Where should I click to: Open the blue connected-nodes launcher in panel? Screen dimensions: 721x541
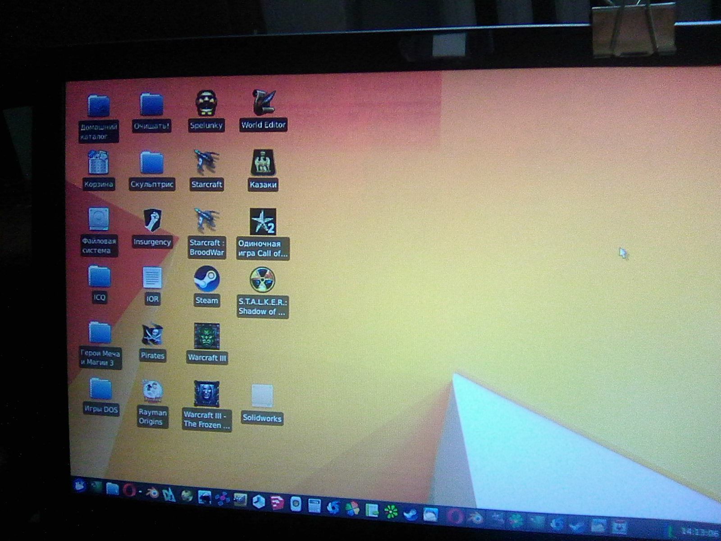click(222, 499)
